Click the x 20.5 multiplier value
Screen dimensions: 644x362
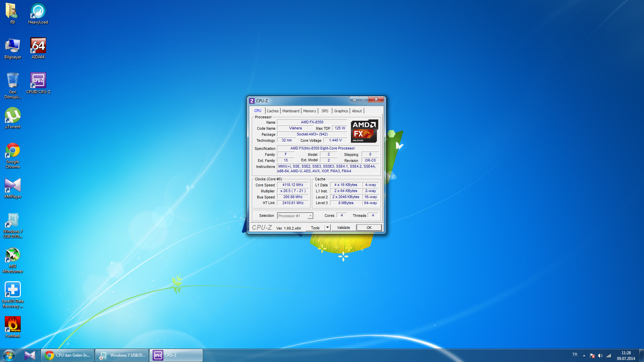coord(293,191)
